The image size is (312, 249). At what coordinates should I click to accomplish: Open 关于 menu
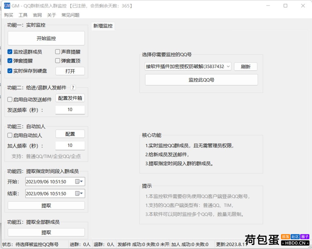(x=51, y=15)
